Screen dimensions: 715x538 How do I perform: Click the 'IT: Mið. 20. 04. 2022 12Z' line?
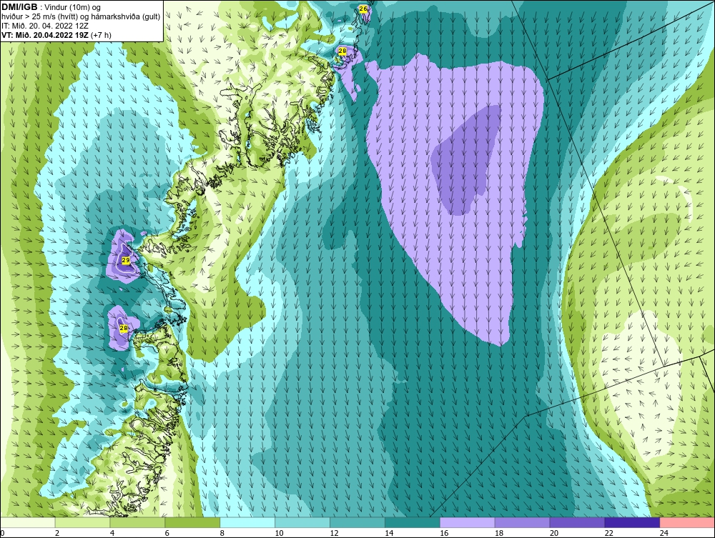[44, 26]
